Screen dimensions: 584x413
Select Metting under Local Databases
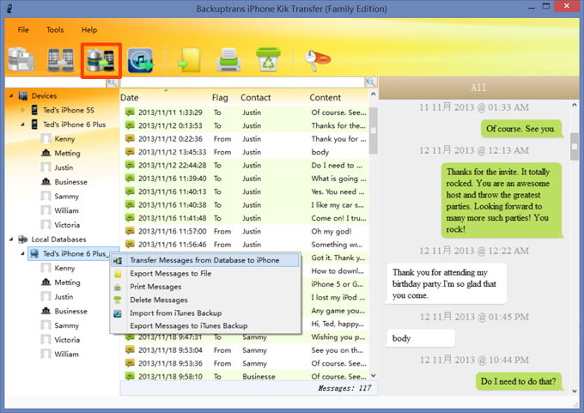pyautogui.click(x=67, y=282)
